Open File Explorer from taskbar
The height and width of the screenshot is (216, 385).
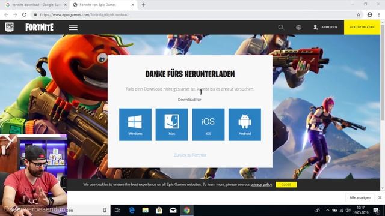coord(146,210)
